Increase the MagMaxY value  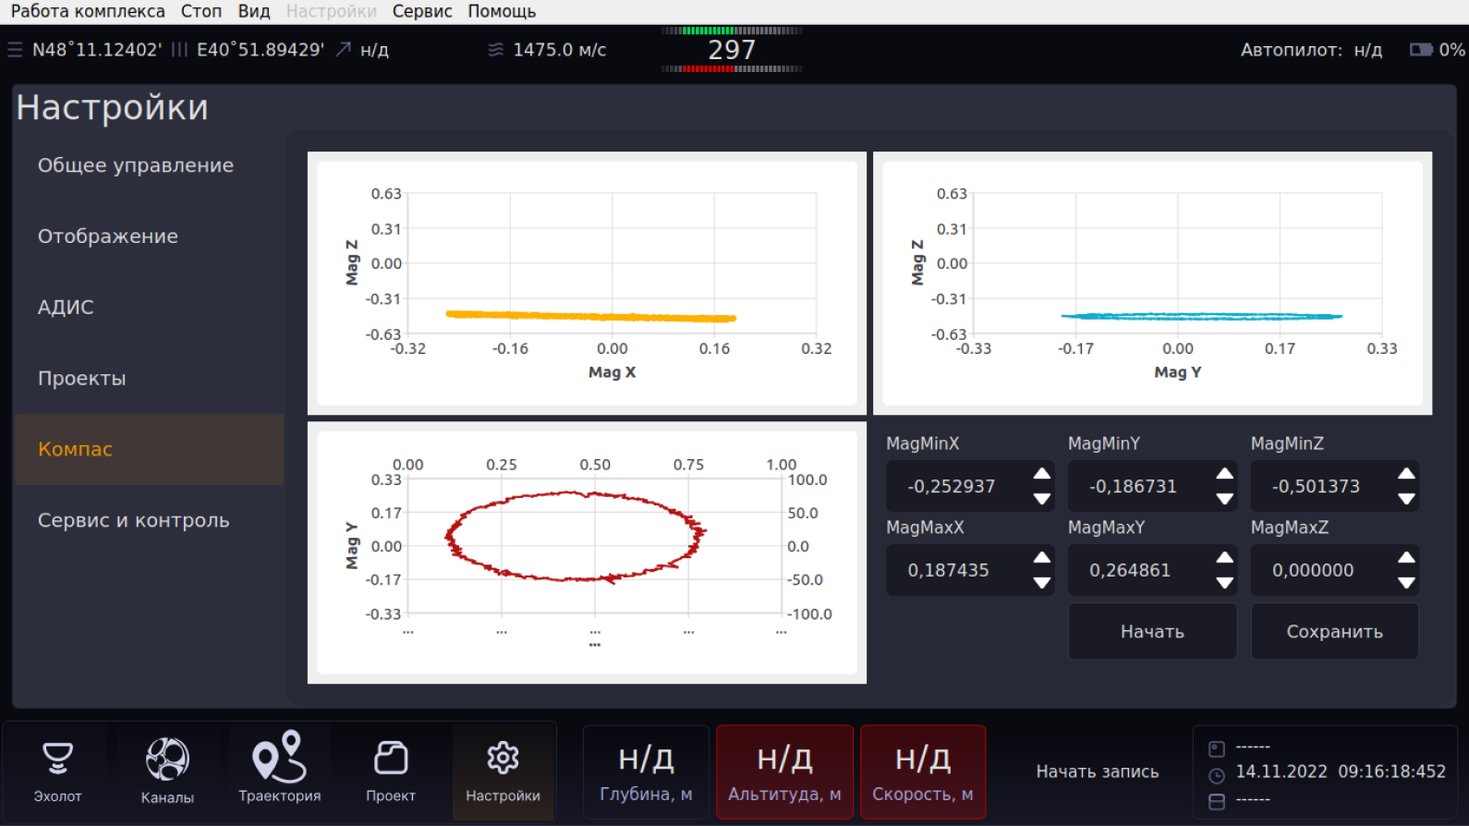pyautogui.click(x=1225, y=557)
